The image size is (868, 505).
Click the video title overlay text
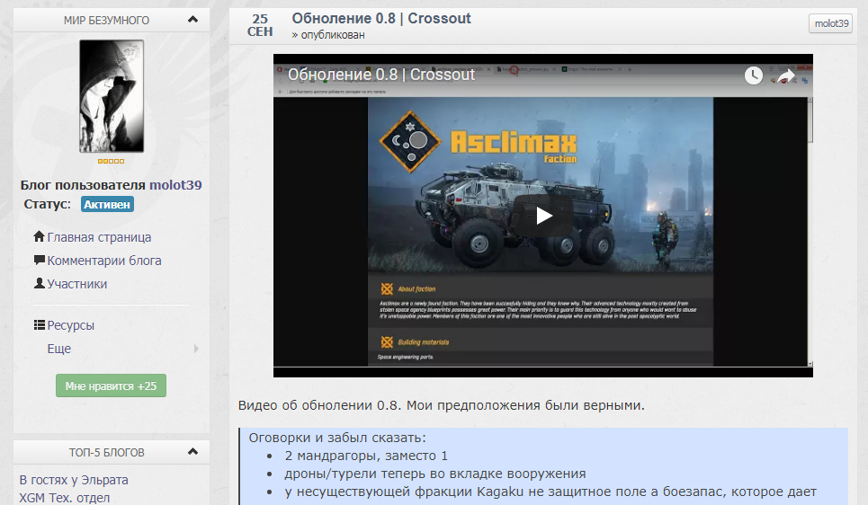[x=381, y=74]
